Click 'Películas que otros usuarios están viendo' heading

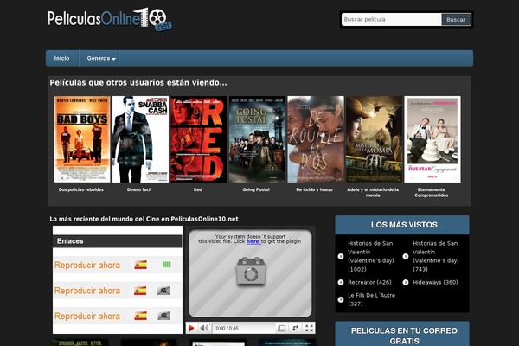click(x=138, y=82)
